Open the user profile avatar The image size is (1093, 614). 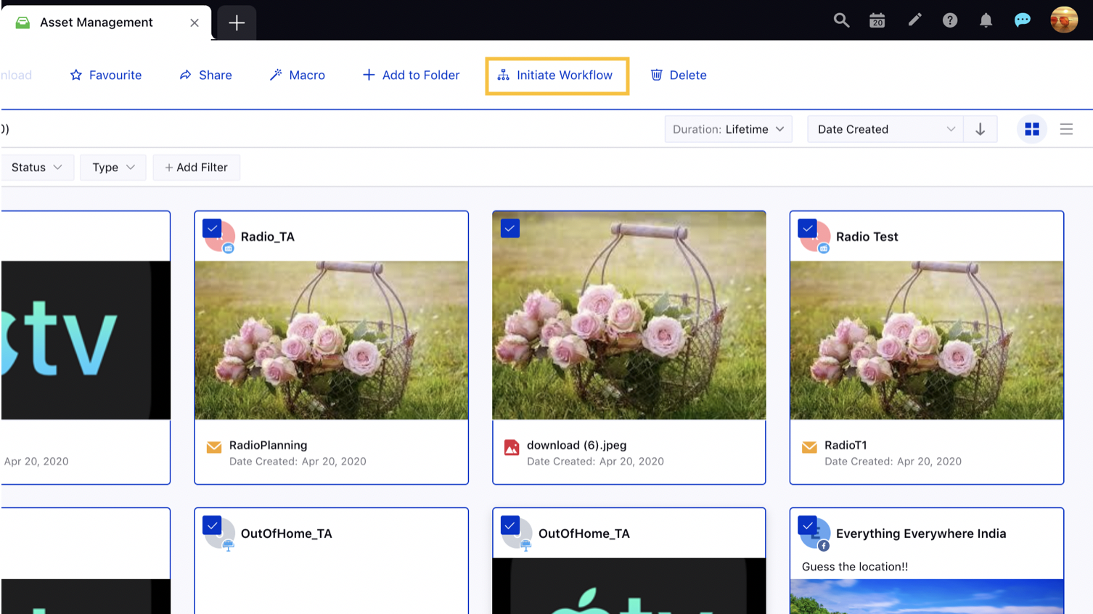pos(1064,20)
